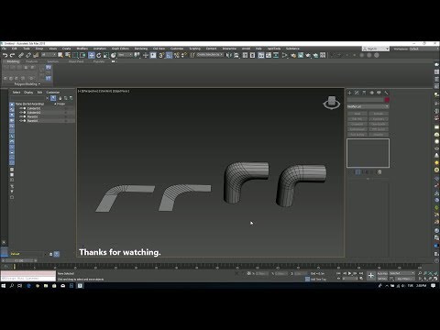Choose the Unlink Selection tool

click(x=28, y=55)
